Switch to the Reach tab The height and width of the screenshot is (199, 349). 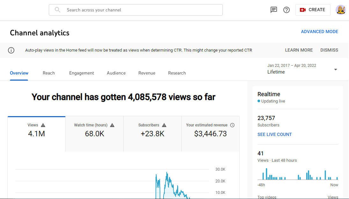(49, 73)
